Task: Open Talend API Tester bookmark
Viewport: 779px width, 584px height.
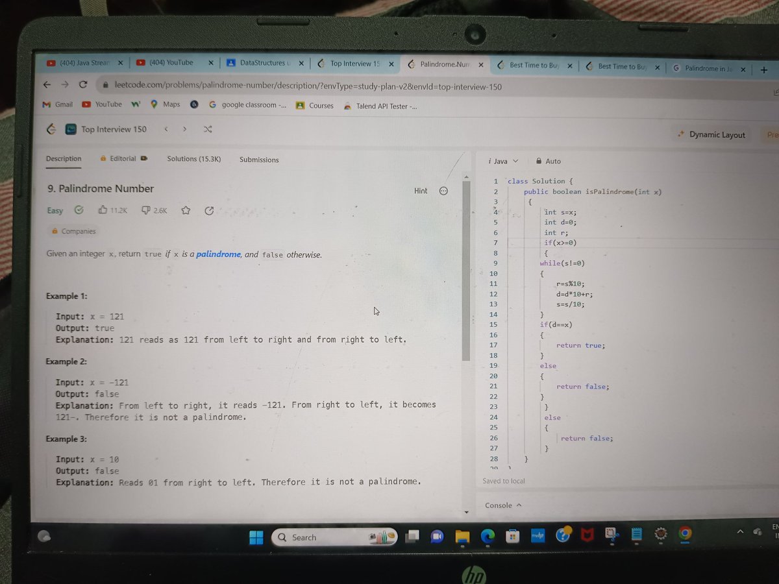Action: point(380,106)
